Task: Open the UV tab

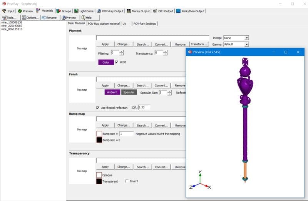Action: [124, 24]
